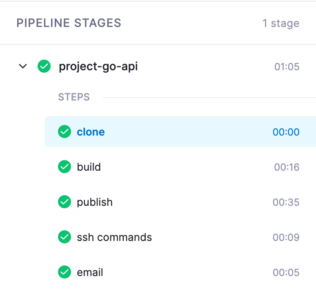The image size is (316, 303).
Task: Click the green check icon beside email
Action: (65, 272)
